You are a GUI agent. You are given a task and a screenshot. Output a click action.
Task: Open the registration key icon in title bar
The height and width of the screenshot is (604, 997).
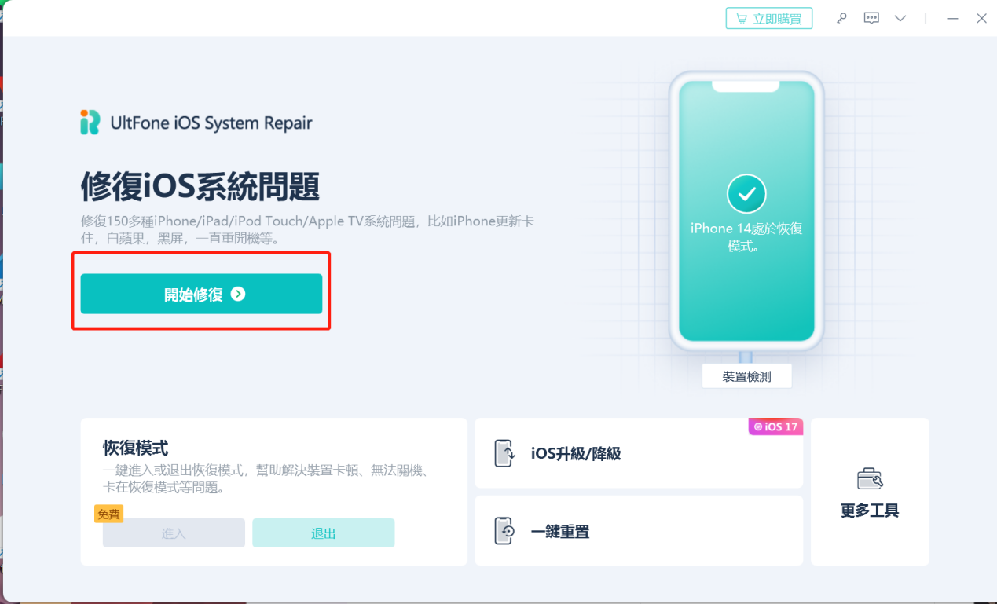click(841, 17)
